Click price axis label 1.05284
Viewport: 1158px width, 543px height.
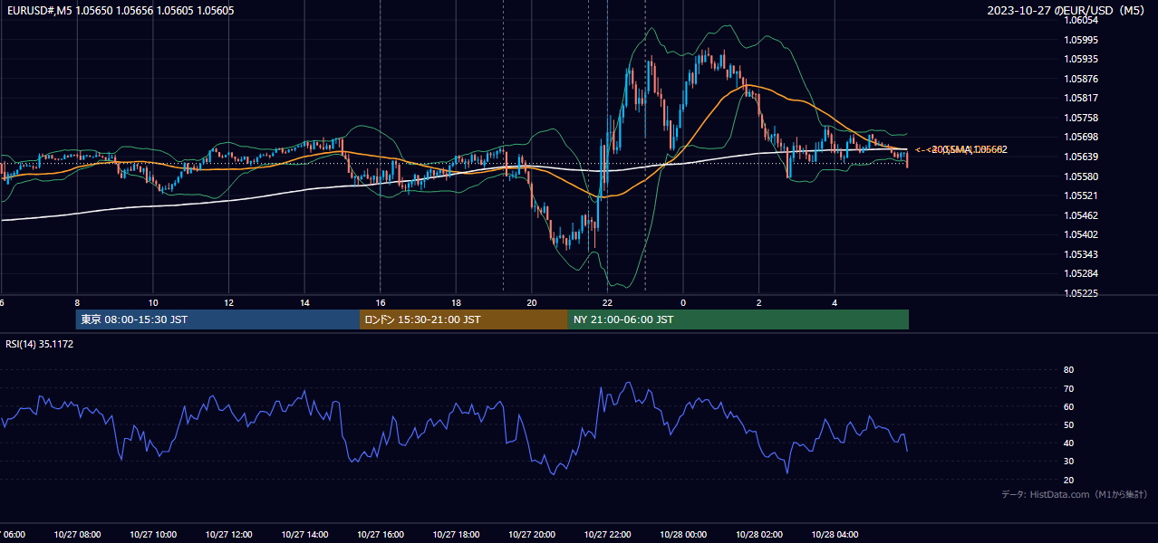(1080, 273)
